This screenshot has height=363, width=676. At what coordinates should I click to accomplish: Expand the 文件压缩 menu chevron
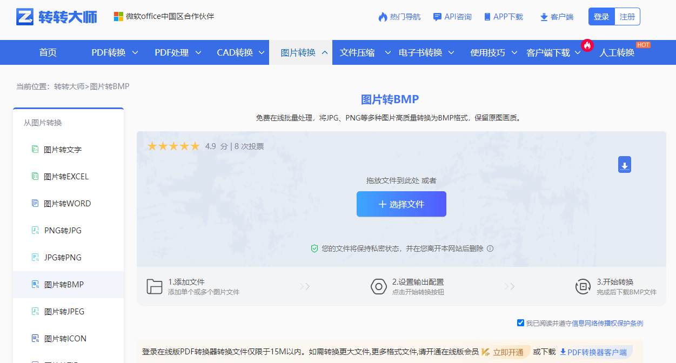(387, 52)
